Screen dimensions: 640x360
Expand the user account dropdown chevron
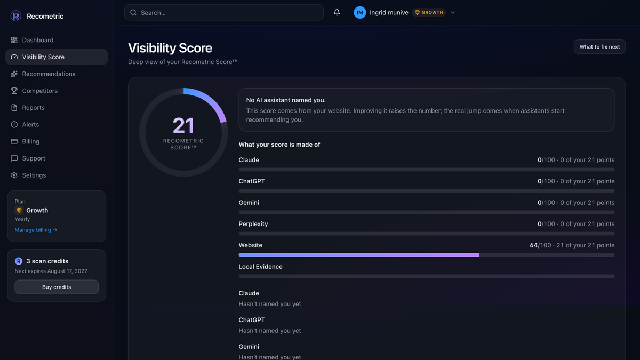tap(453, 12)
